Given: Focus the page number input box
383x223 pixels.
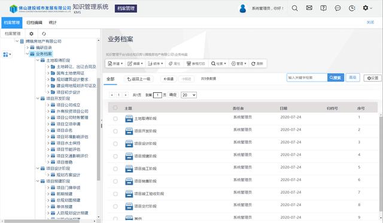Looking at the screenshot, I should (157, 95).
